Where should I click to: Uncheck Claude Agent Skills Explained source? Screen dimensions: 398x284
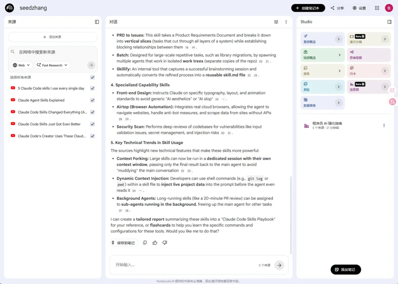[92, 100]
